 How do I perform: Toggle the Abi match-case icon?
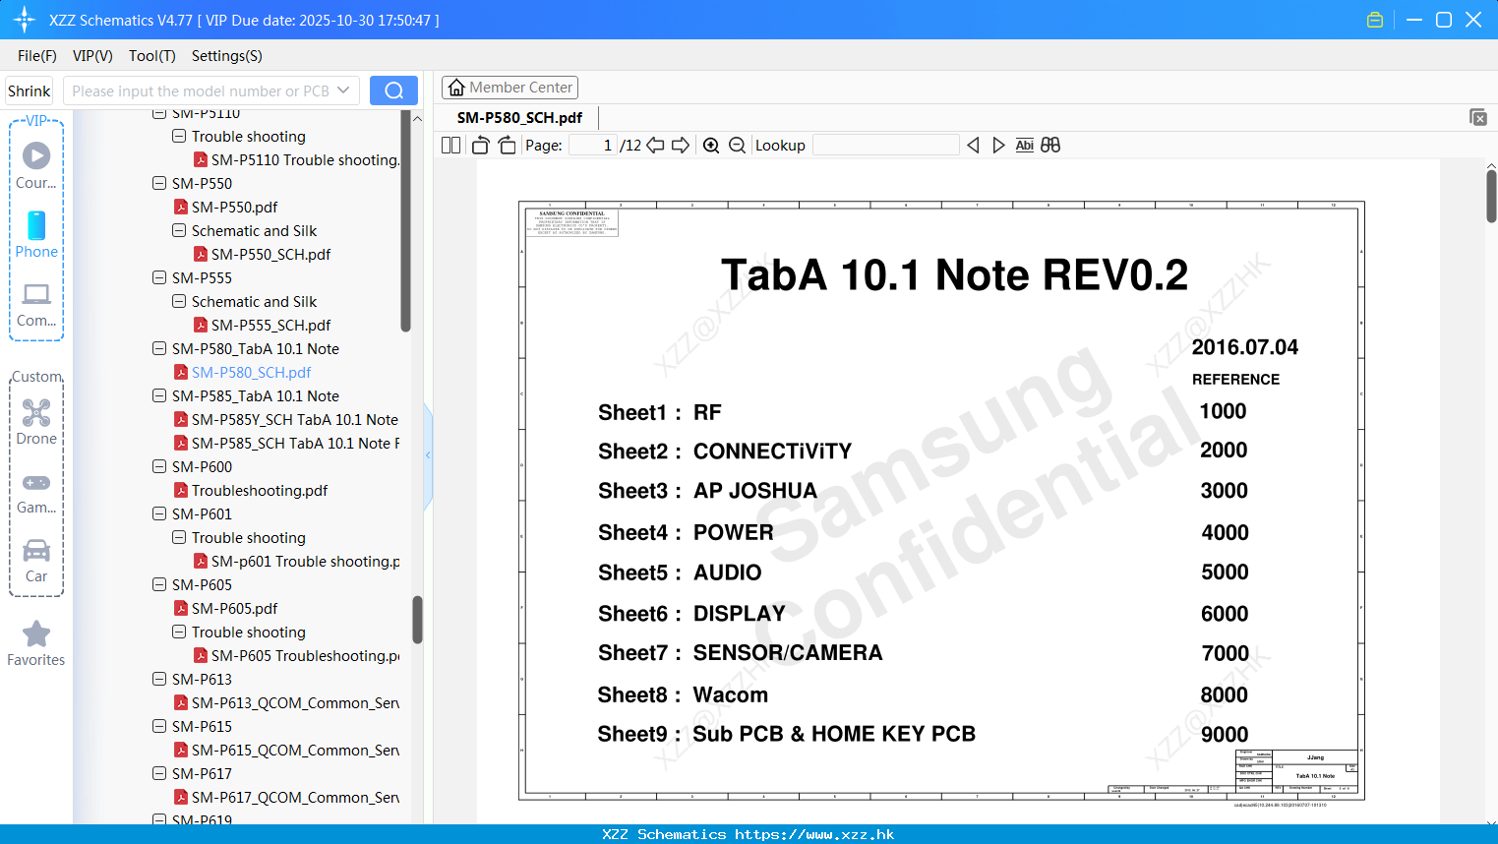pyautogui.click(x=1025, y=146)
